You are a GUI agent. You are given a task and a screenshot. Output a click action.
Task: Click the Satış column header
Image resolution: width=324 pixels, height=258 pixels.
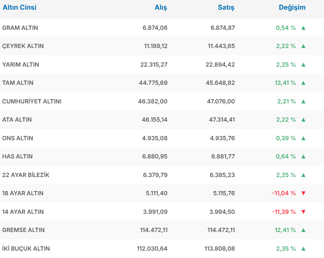tap(226, 7)
